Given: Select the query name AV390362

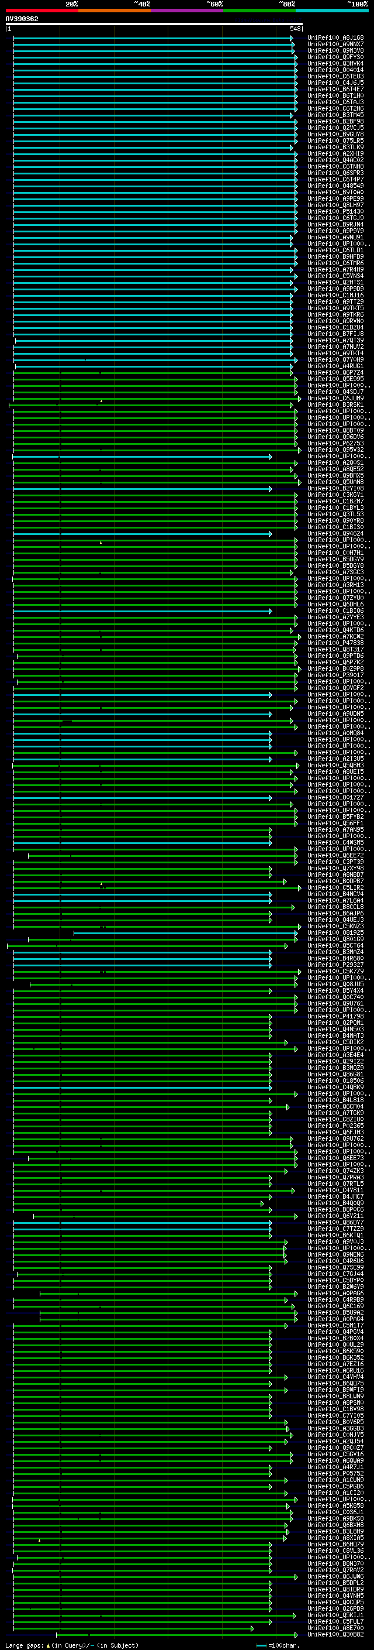Looking at the screenshot, I should tap(22, 19).
